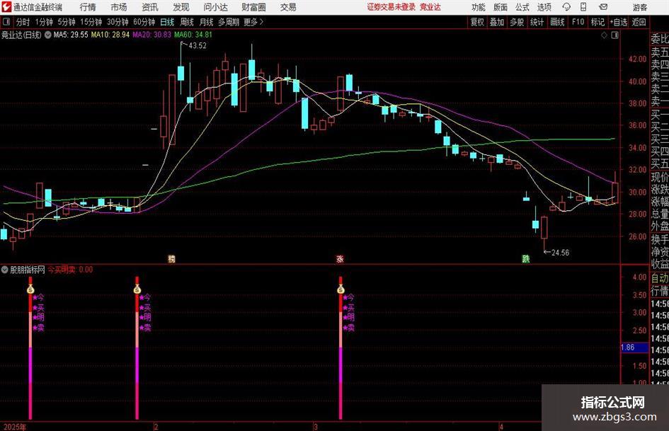Switch to 60分钟 period tab
This screenshot has height=431, width=669.
tap(144, 22)
